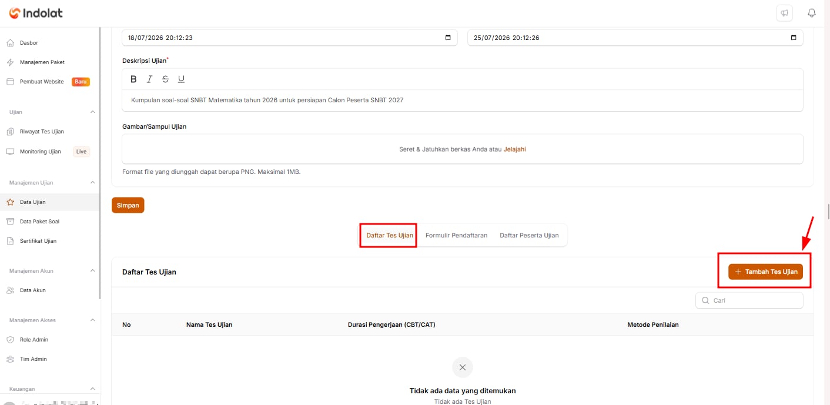Click the Monitoring Ujian monitor icon
This screenshot has width=830, height=405.
click(x=10, y=152)
